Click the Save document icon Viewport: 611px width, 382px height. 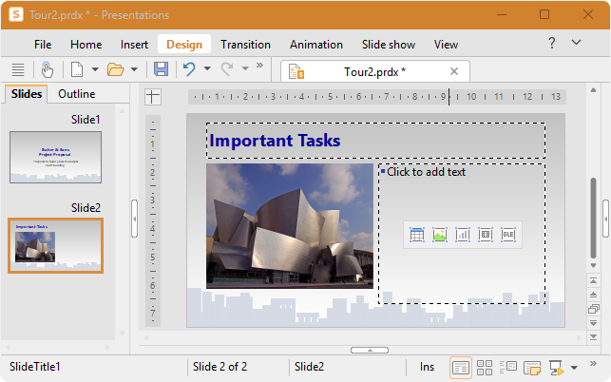(161, 69)
